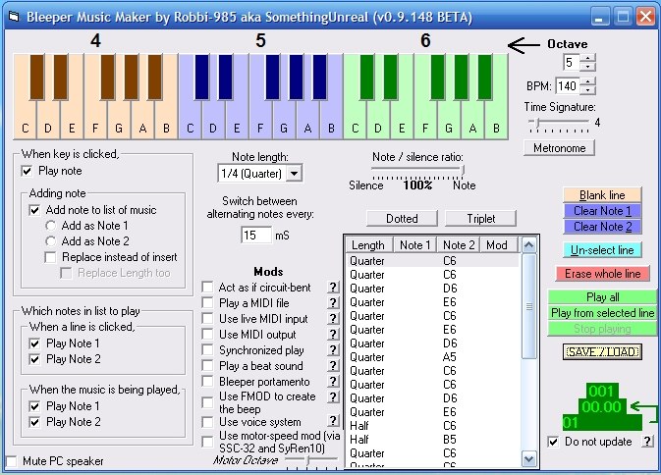Increase the Octave value with up arrow

[587, 58]
